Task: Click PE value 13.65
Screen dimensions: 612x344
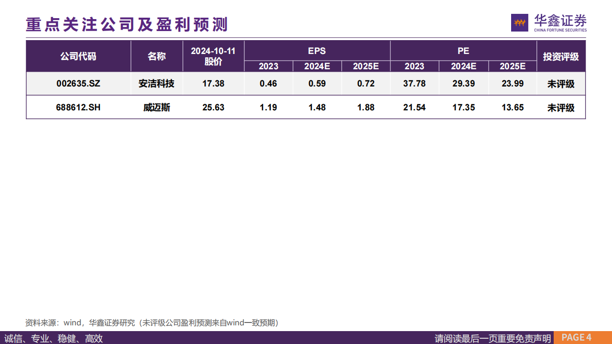Action: (513, 107)
